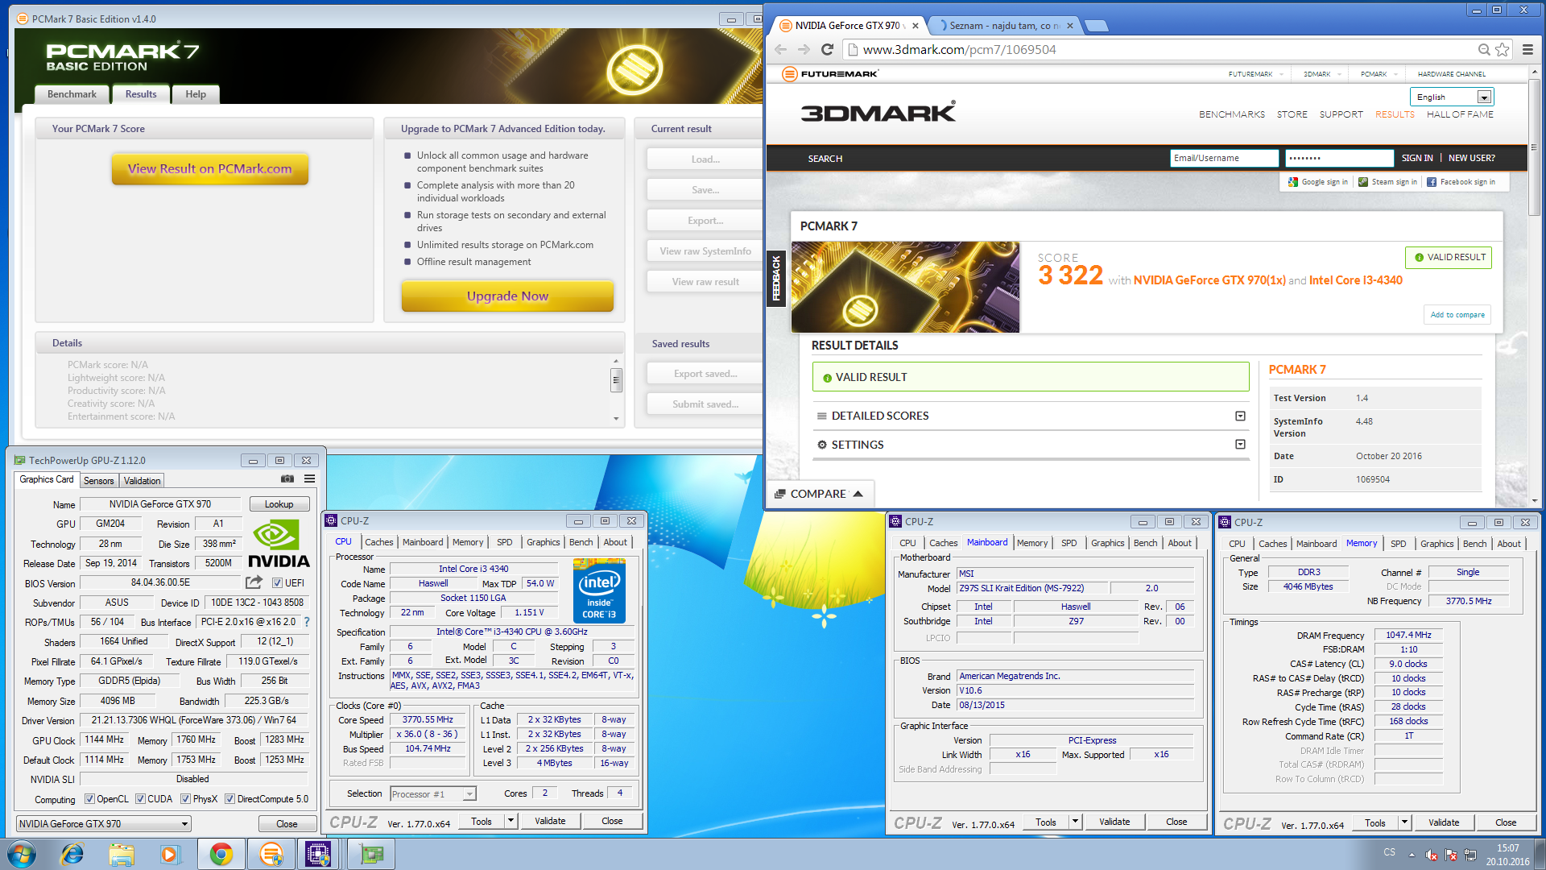Viewport: 1546px width, 870px height.
Task: Open the GPU-Z hamburger menu
Action: point(309,479)
